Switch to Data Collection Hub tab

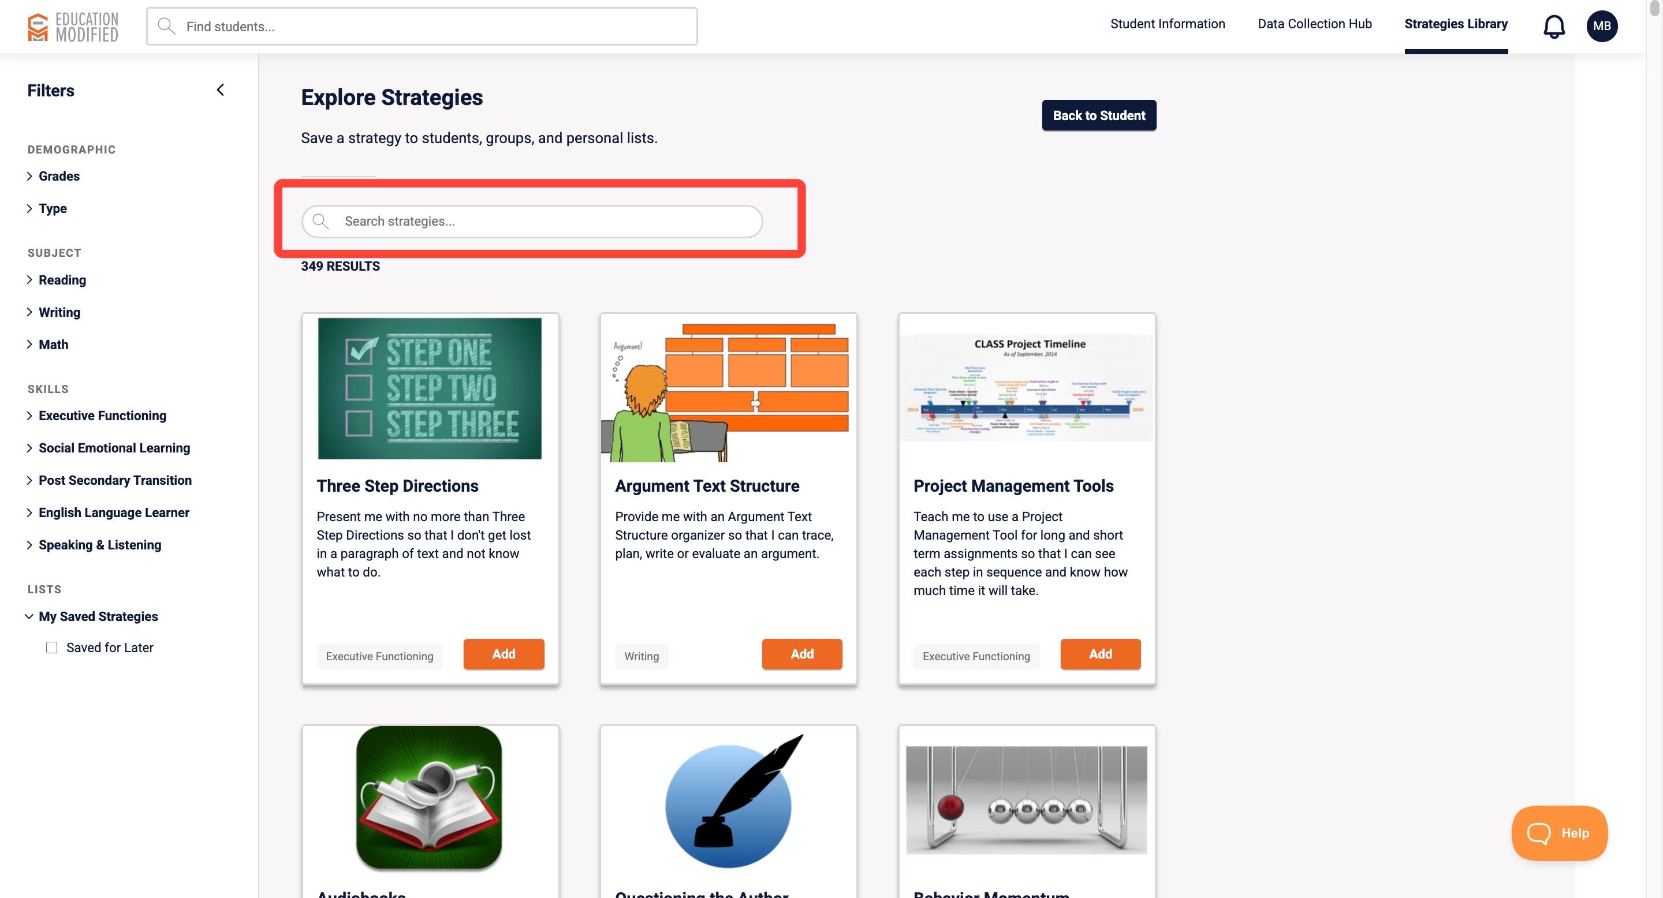[x=1314, y=24]
